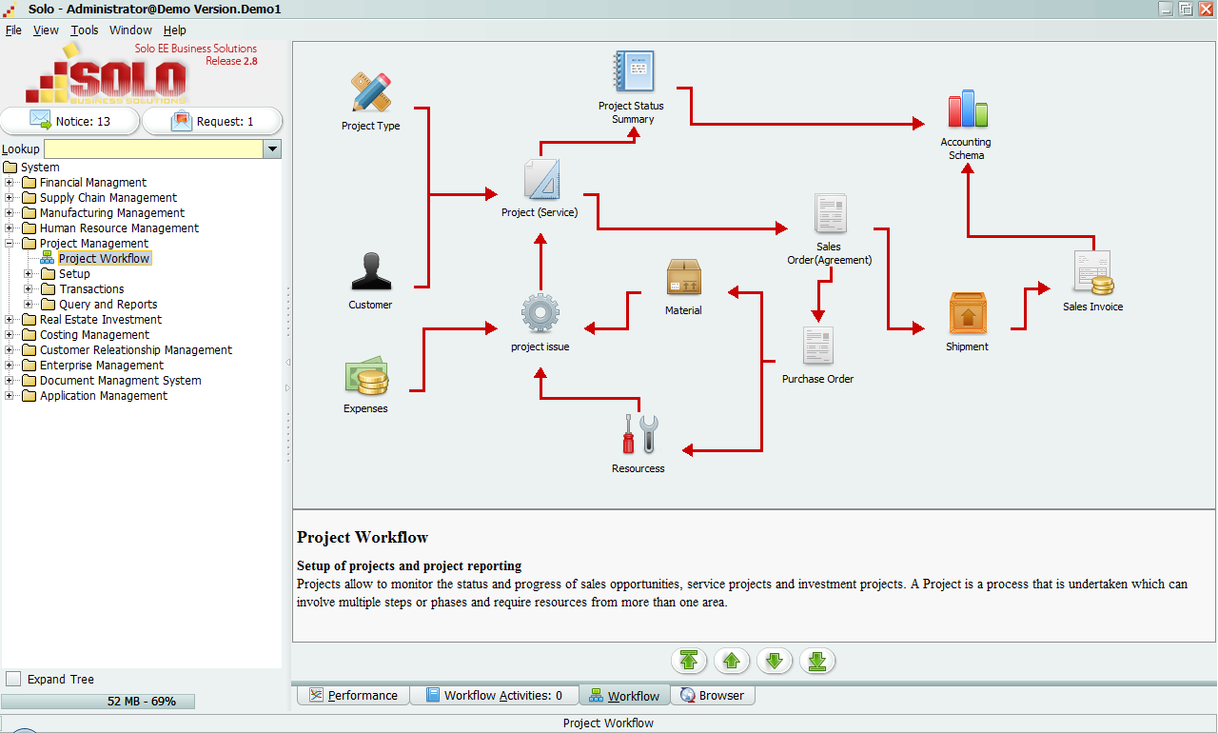Collapse the Project Management tree node
Image resolution: width=1218 pixels, height=733 pixels.
click(x=10, y=244)
